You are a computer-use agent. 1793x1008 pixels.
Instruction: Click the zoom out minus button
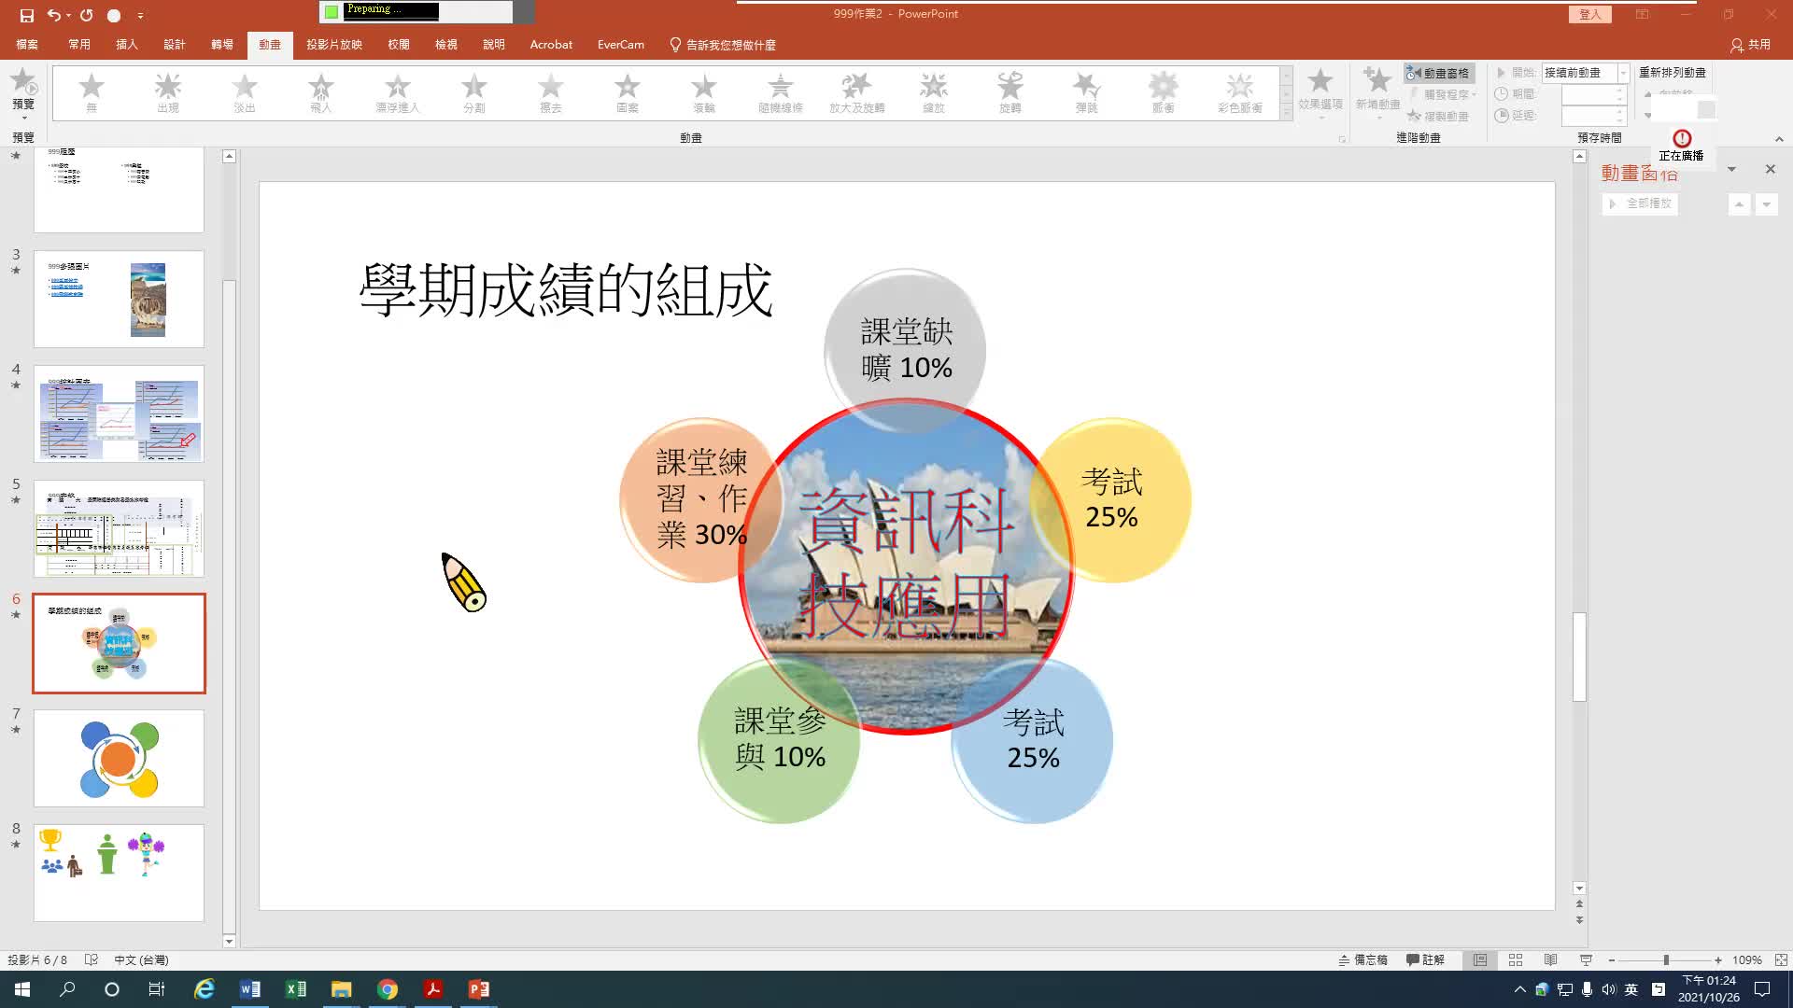click(x=1612, y=959)
